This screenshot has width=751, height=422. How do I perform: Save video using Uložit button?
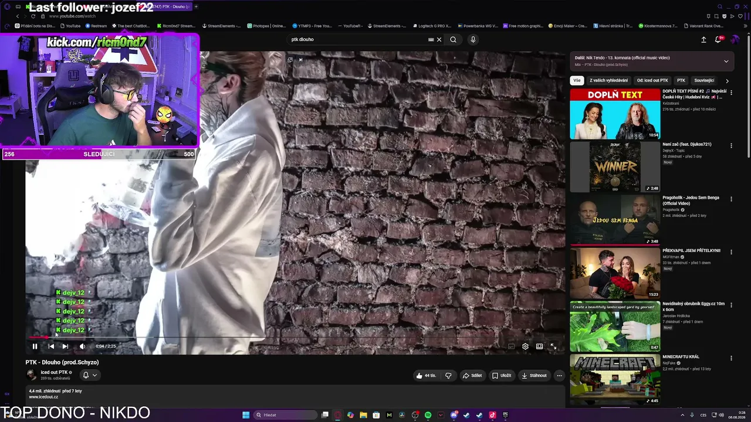(502, 376)
